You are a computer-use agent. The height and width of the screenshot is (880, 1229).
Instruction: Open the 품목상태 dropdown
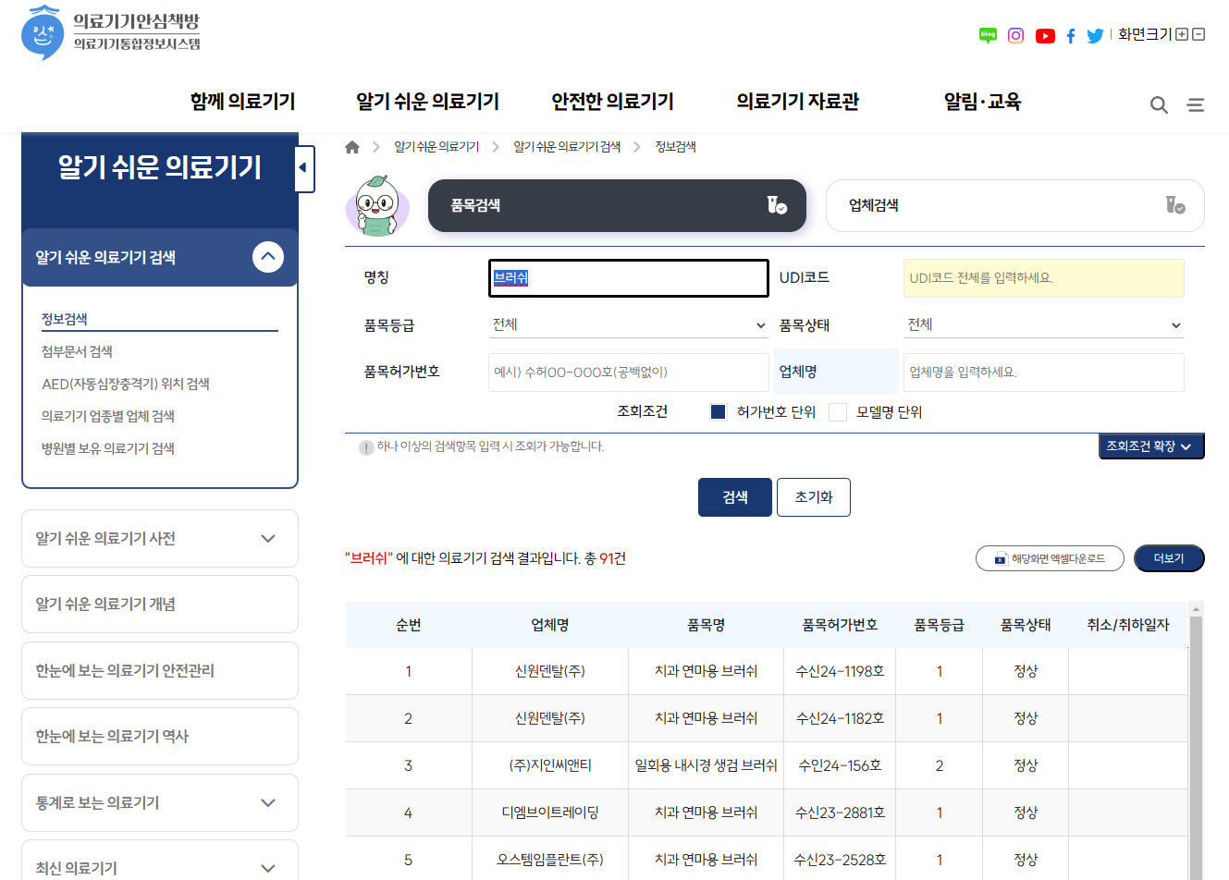1044,325
